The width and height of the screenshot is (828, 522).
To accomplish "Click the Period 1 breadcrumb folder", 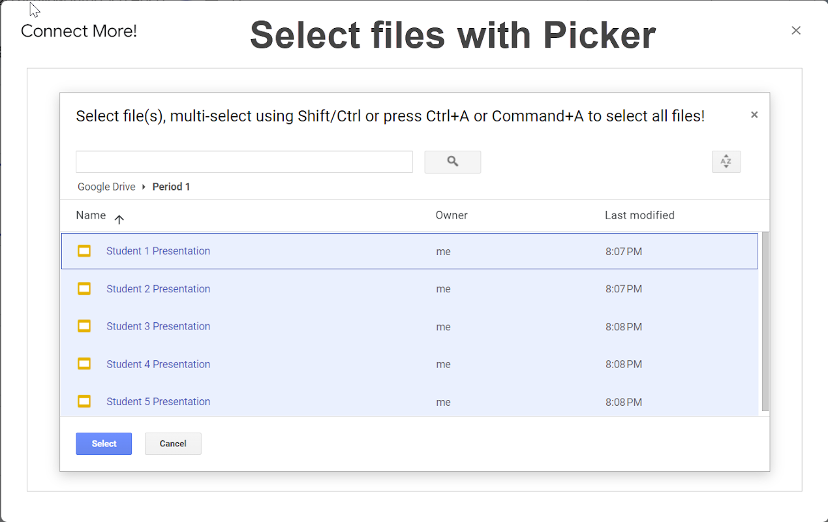I will (x=171, y=187).
